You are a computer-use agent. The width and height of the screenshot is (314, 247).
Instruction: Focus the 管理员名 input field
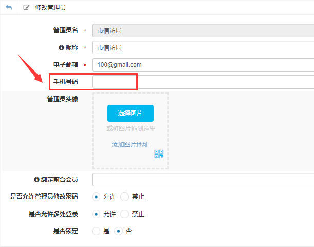(x=202, y=31)
